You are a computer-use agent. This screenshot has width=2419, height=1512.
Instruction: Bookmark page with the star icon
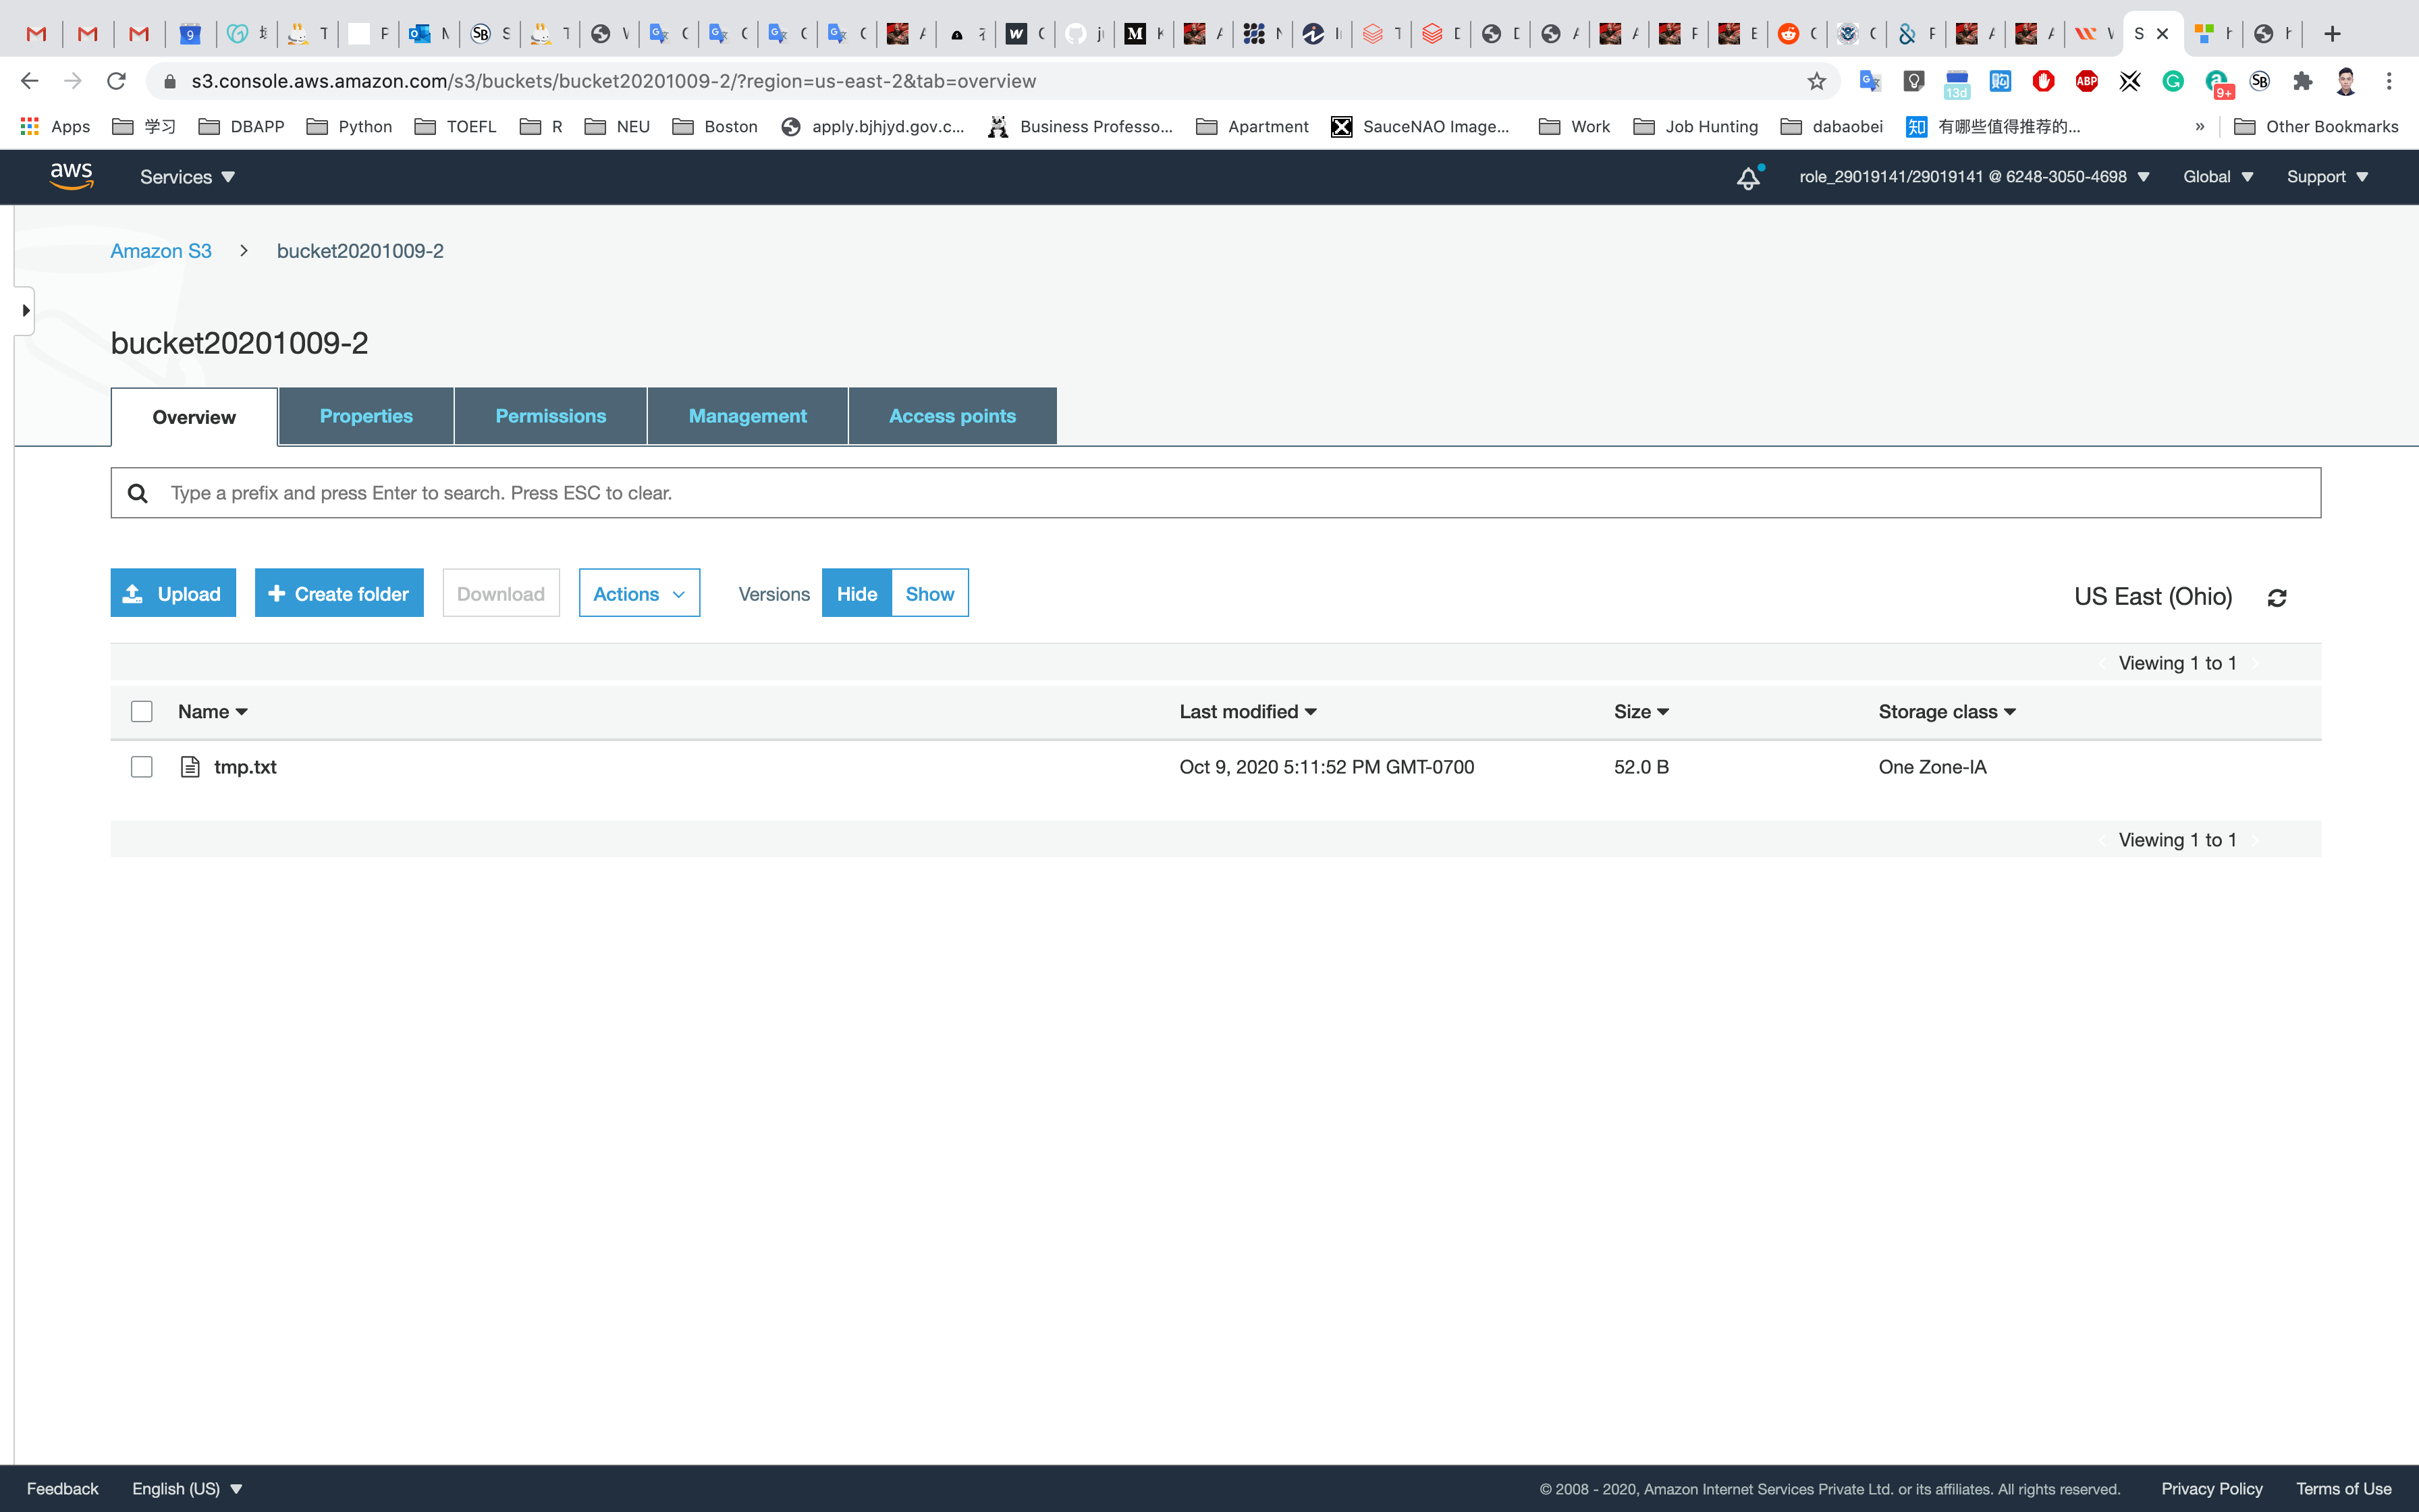tap(1816, 81)
